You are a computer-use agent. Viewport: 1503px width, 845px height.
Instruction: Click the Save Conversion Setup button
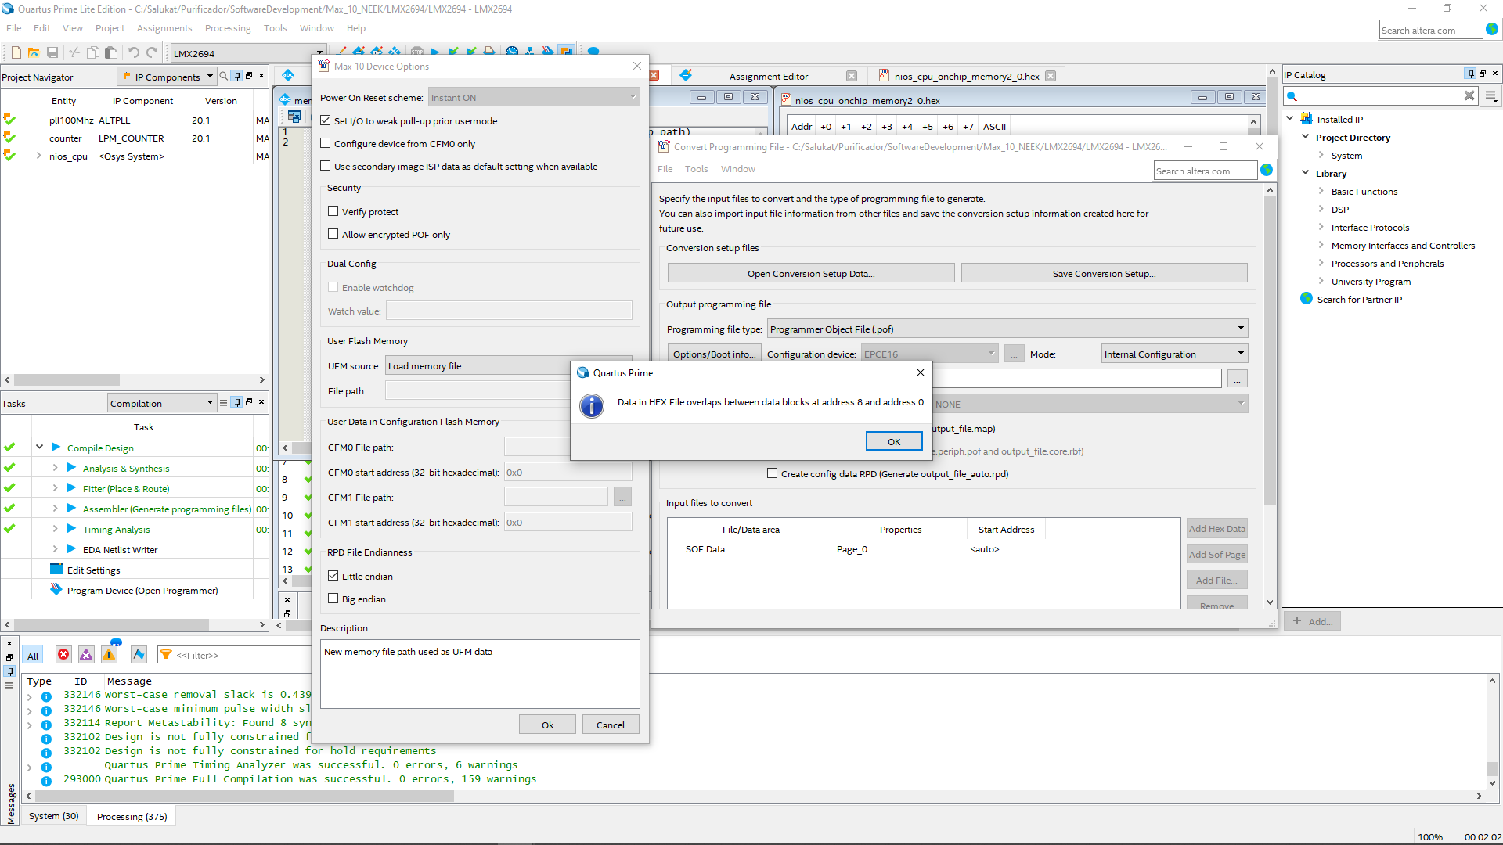[x=1104, y=274]
